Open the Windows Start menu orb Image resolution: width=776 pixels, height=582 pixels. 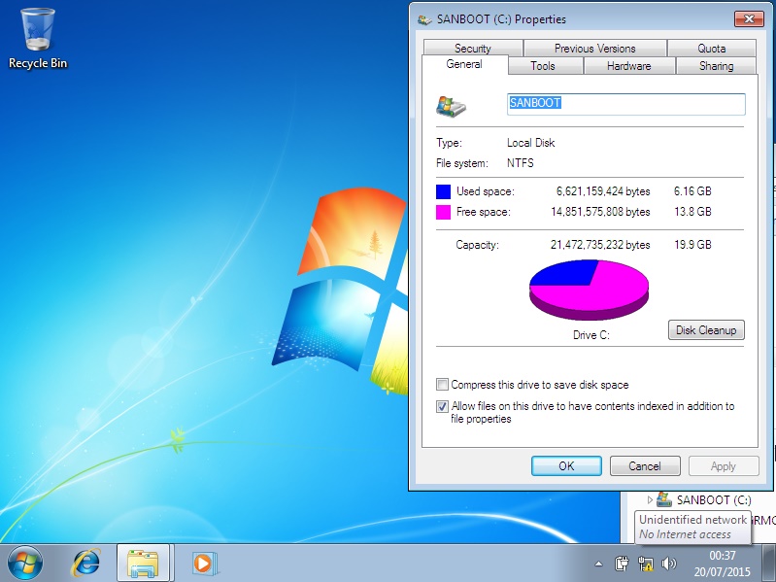click(x=24, y=563)
